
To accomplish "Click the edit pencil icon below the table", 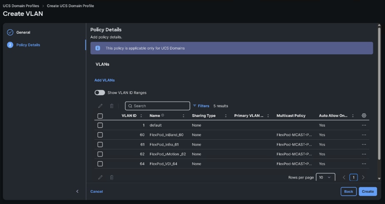I will coord(100,177).
